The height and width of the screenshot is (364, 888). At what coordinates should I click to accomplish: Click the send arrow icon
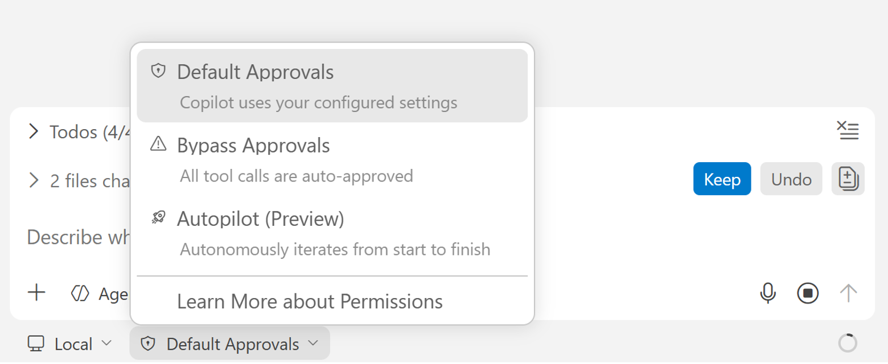[848, 294]
